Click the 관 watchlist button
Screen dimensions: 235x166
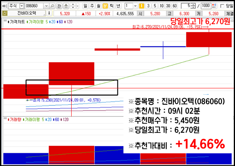[x=59, y=6]
